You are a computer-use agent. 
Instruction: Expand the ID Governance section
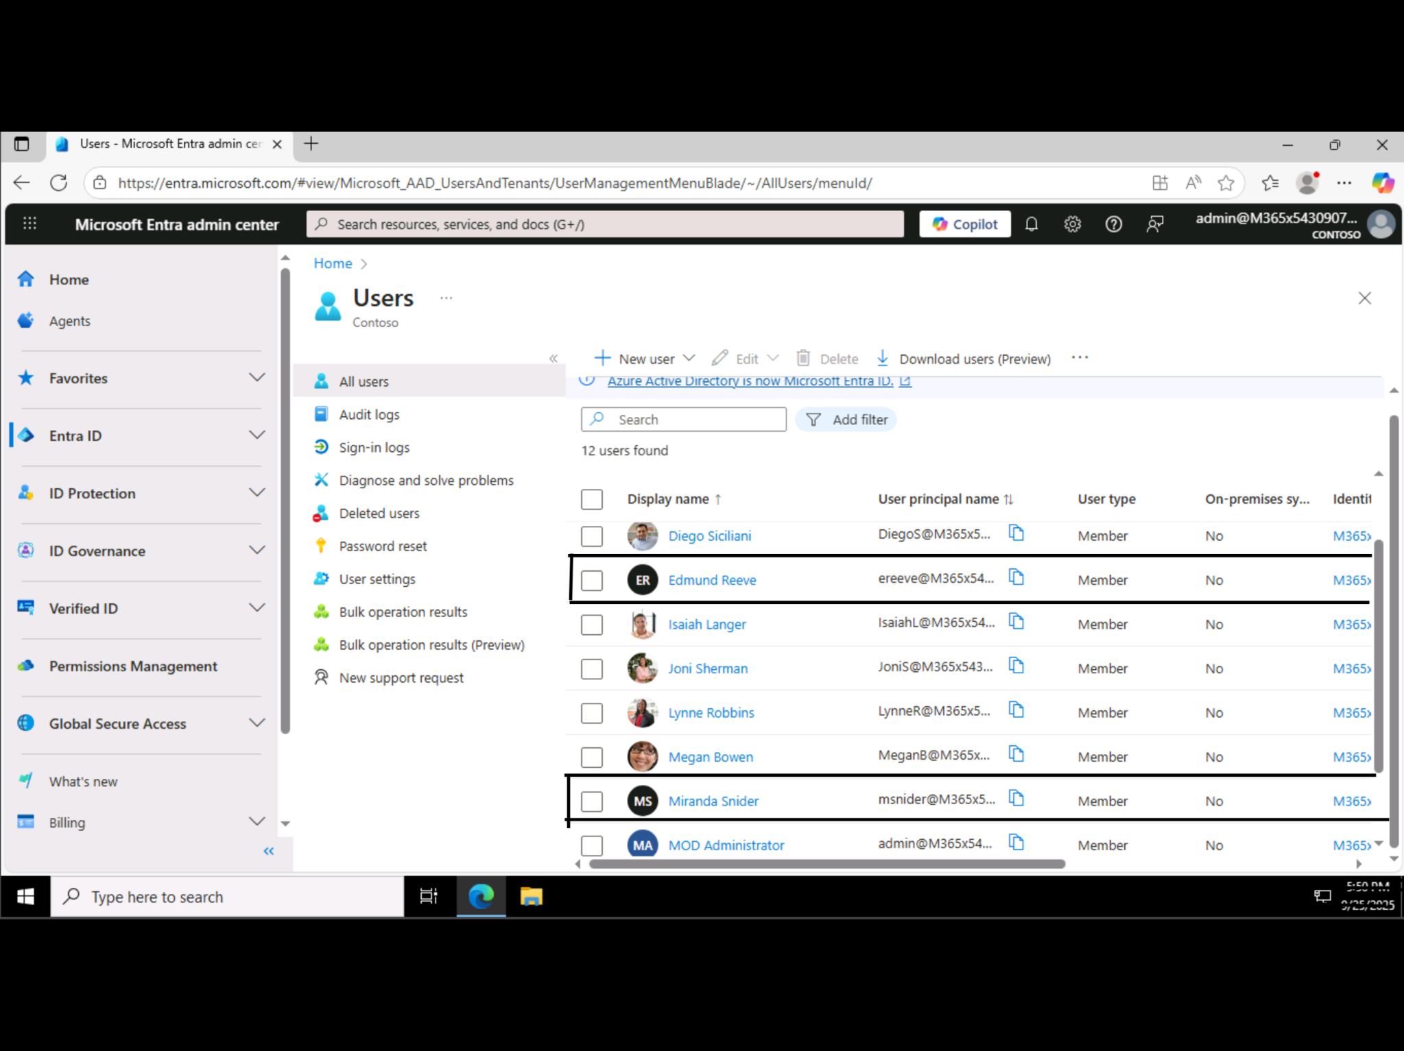(257, 550)
